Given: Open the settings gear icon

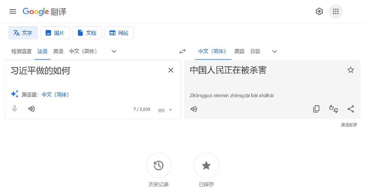Looking at the screenshot, I should click(x=319, y=11).
